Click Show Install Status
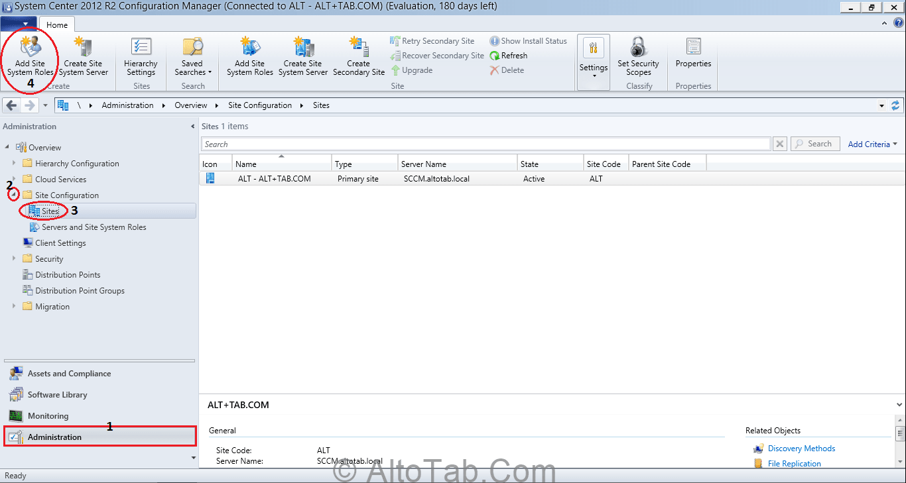This screenshot has height=483, width=906. click(x=529, y=41)
